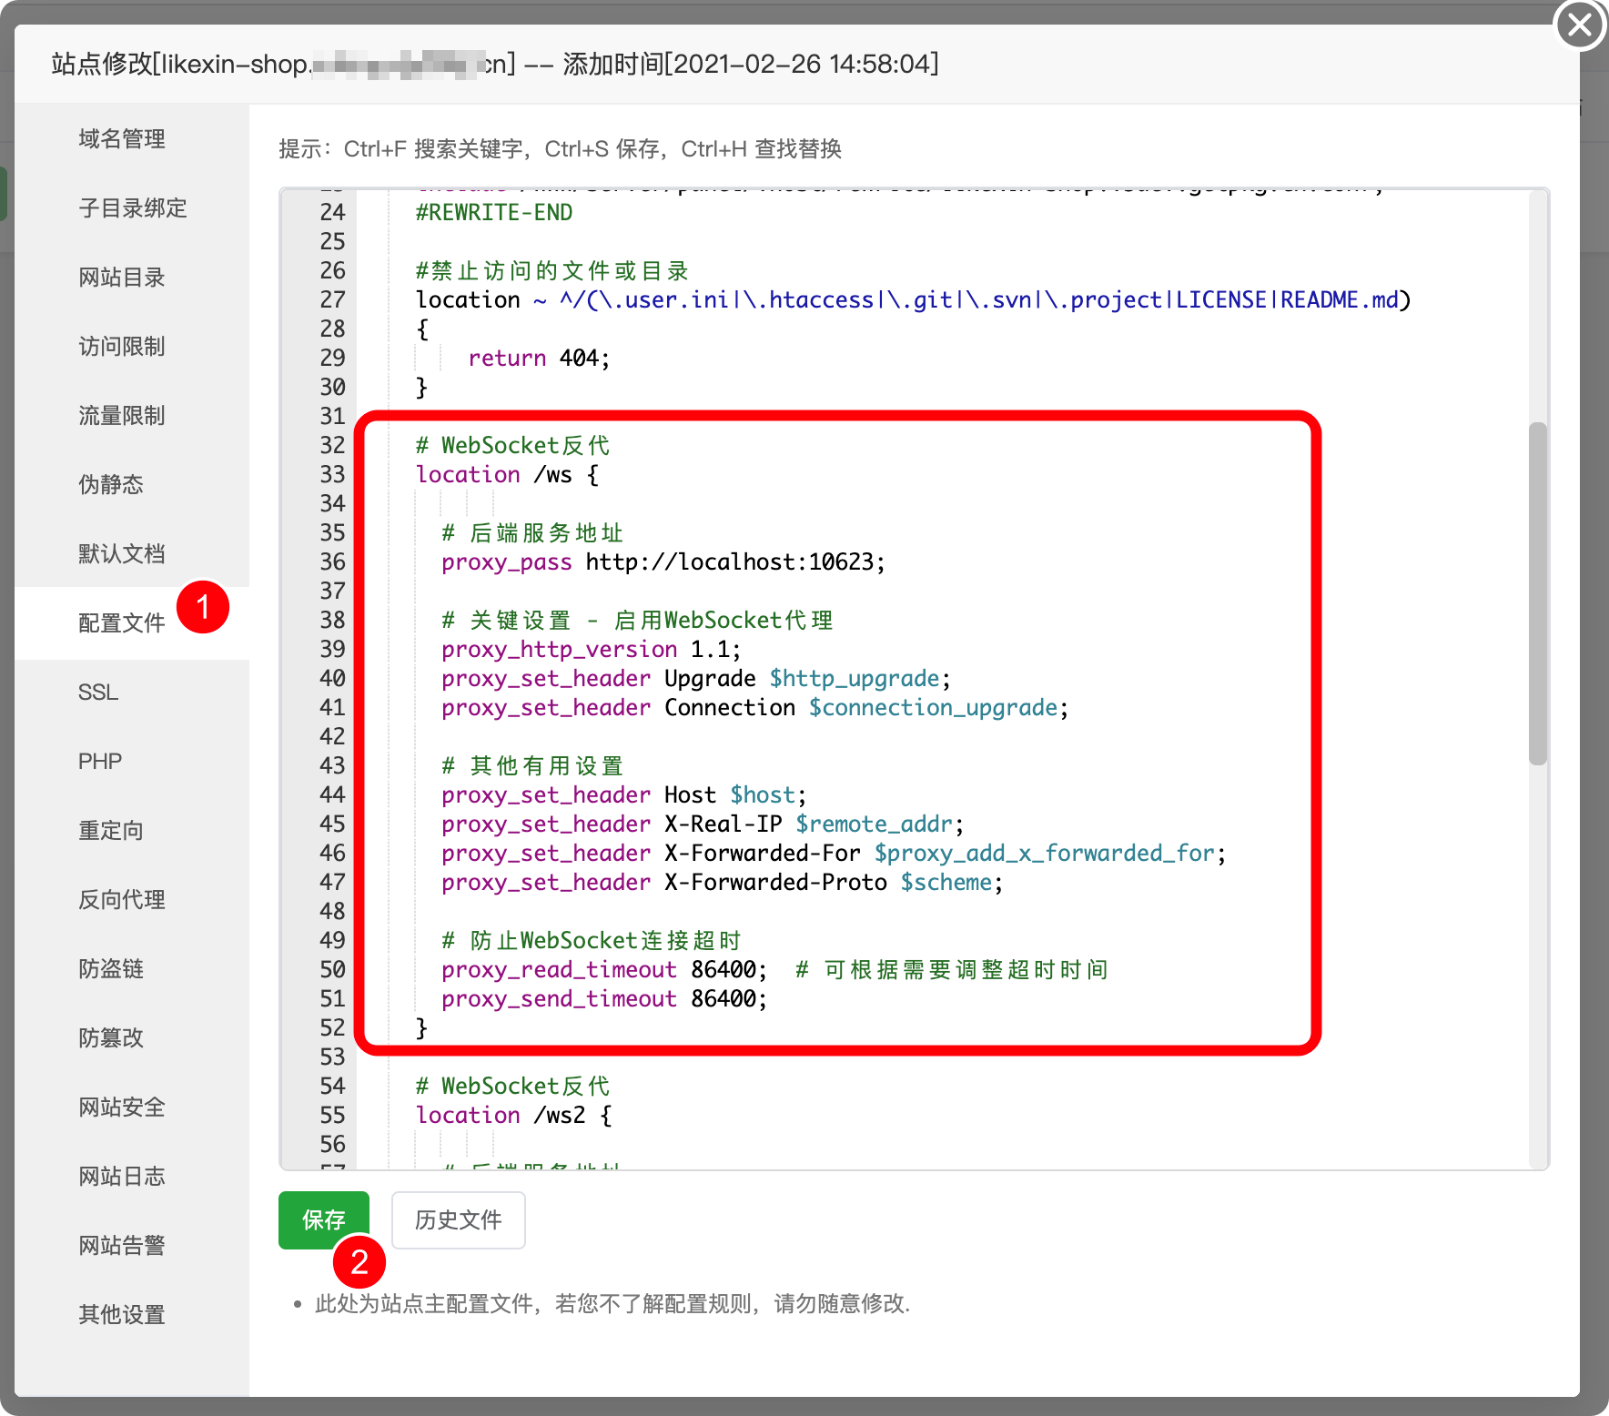Open the 网站日志 tab
Screen dimensions: 1609x1416
click(x=122, y=1177)
